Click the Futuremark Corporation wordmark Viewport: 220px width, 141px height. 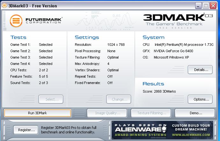[44, 20]
